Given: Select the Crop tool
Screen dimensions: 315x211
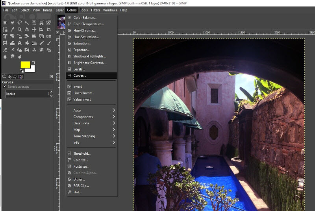Looking at the screenshot, I should 48,30.
